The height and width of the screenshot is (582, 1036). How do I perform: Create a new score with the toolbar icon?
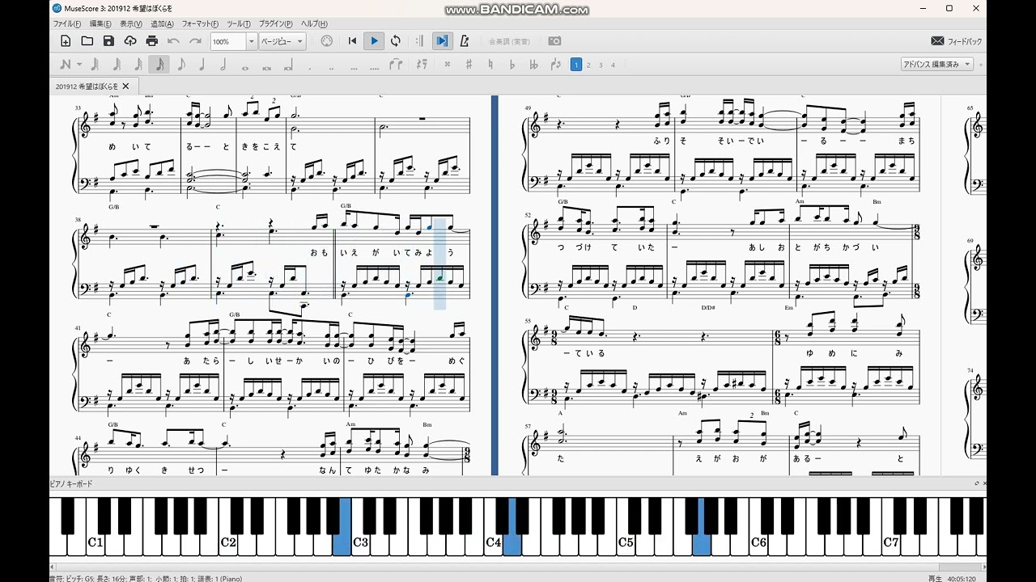click(x=66, y=41)
